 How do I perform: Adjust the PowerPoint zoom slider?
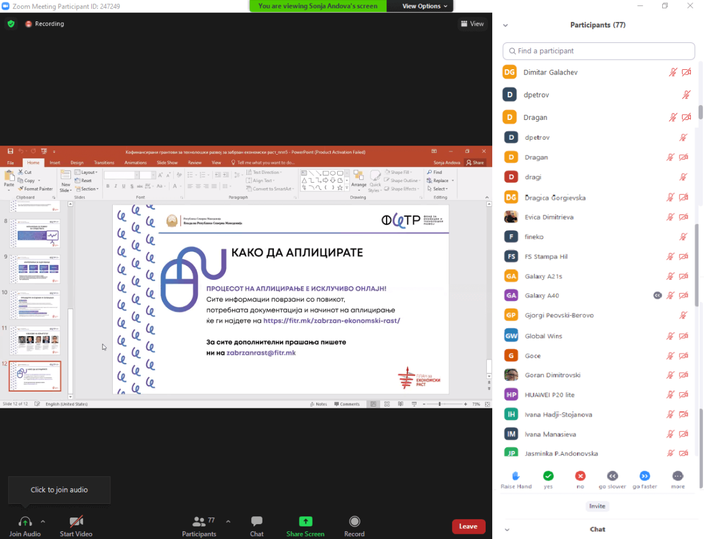(x=440, y=404)
